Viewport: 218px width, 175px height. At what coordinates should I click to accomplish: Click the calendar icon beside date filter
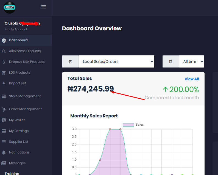click(171, 61)
